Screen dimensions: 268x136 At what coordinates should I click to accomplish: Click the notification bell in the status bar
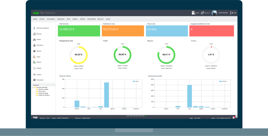click(233, 118)
